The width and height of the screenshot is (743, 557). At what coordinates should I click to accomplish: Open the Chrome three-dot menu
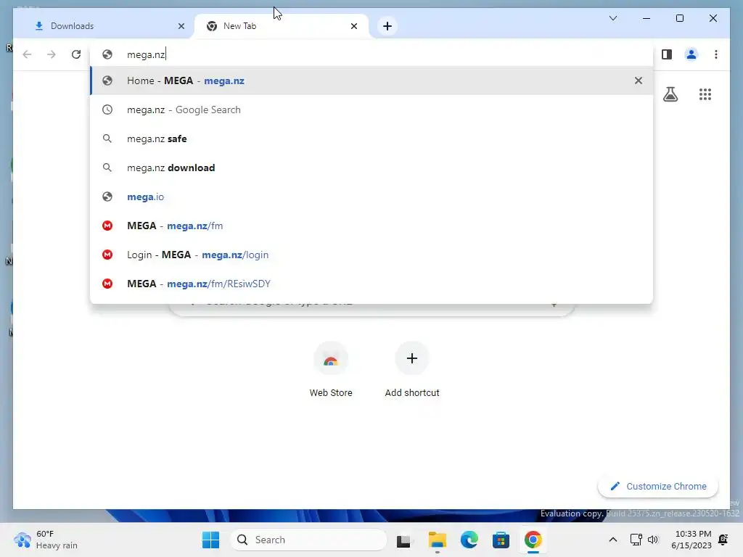point(716,54)
